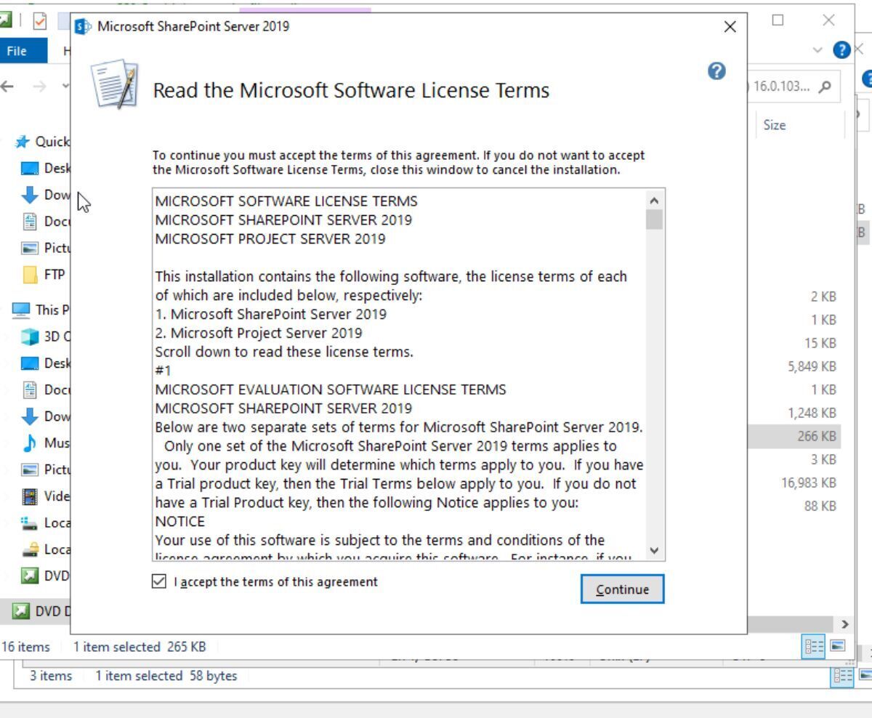Viewport: 872px width, 718px height.
Task: Click the license scrollbar down arrow
Action: pos(654,550)
